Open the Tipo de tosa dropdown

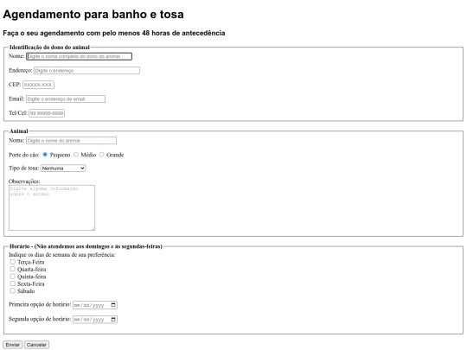click(63, 169)
